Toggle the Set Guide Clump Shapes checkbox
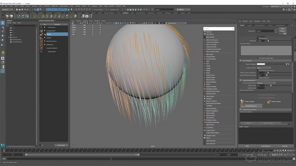 [258, 58]
